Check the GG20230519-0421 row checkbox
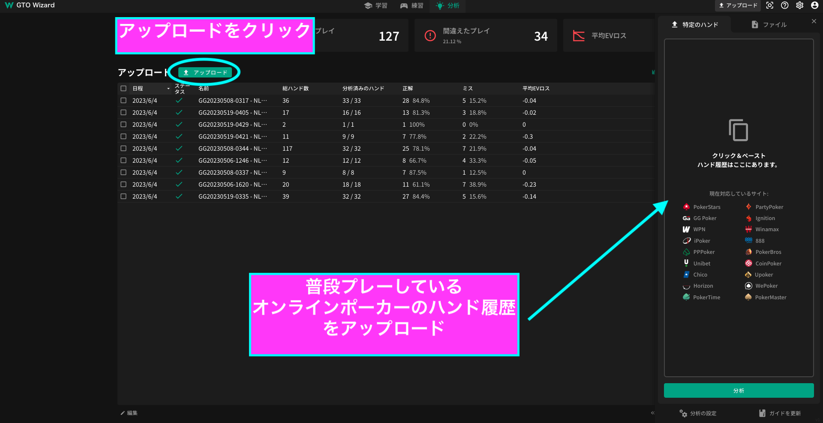Image resolution: width=823 pixels, height=423 pixels. (x=123, y=137)
